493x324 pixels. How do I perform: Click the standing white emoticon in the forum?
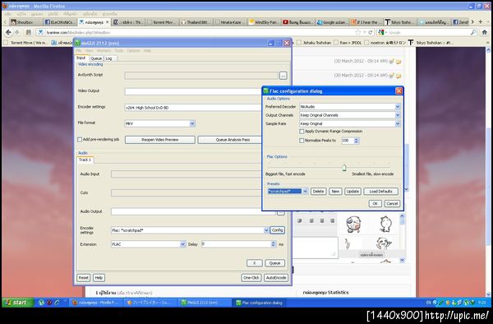pyautogui.click(x=385, y=224)
